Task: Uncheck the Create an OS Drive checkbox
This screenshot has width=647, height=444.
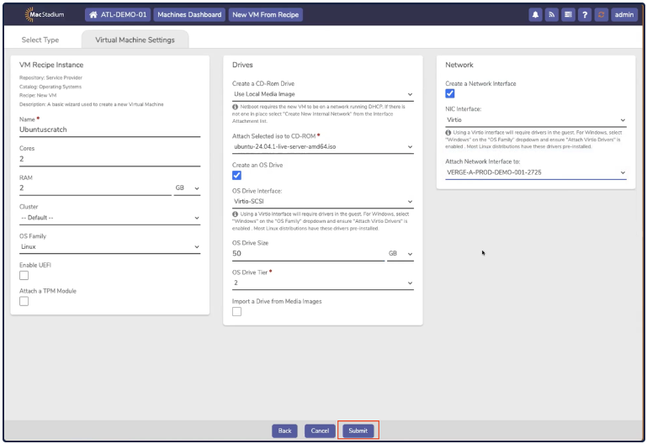Action: pos(237,176)
